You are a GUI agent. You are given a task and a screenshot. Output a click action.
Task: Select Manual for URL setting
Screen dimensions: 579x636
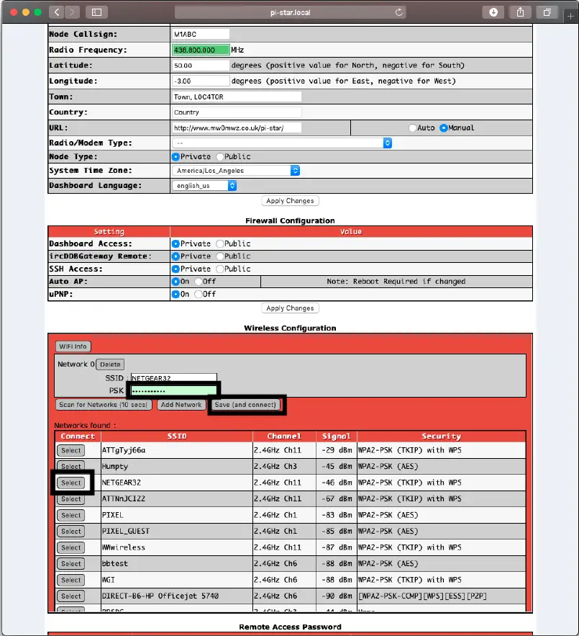pyautogui.click(x=444, y=127)
